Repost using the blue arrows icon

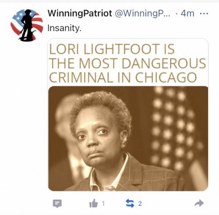click(x=130, y=203)
